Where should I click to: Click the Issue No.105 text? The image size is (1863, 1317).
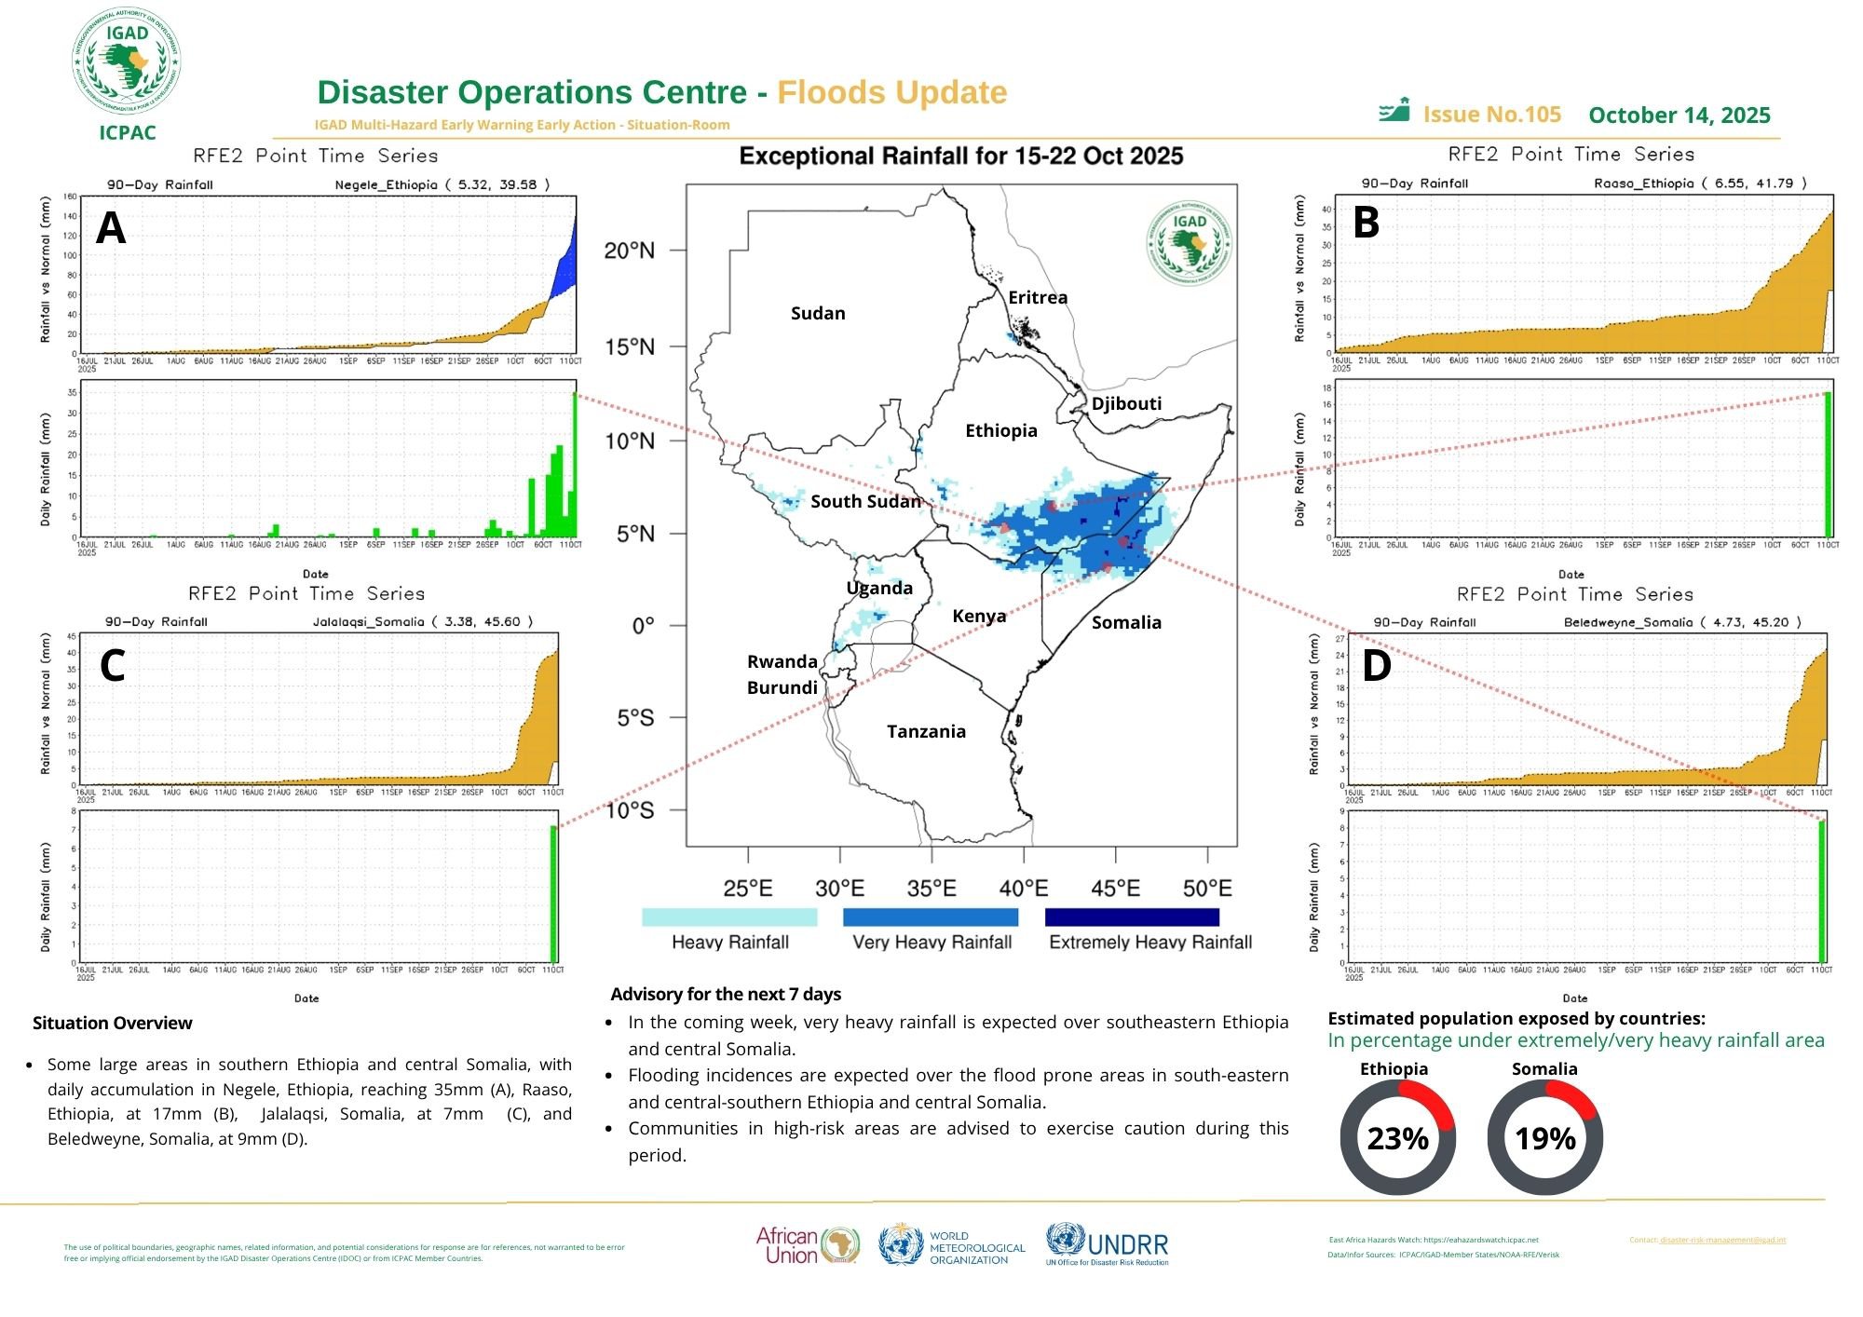(1491, 115)
